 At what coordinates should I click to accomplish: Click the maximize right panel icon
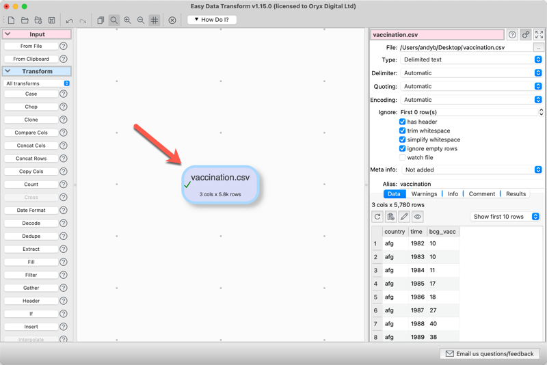pyautogui.click(x=539, y=34)
